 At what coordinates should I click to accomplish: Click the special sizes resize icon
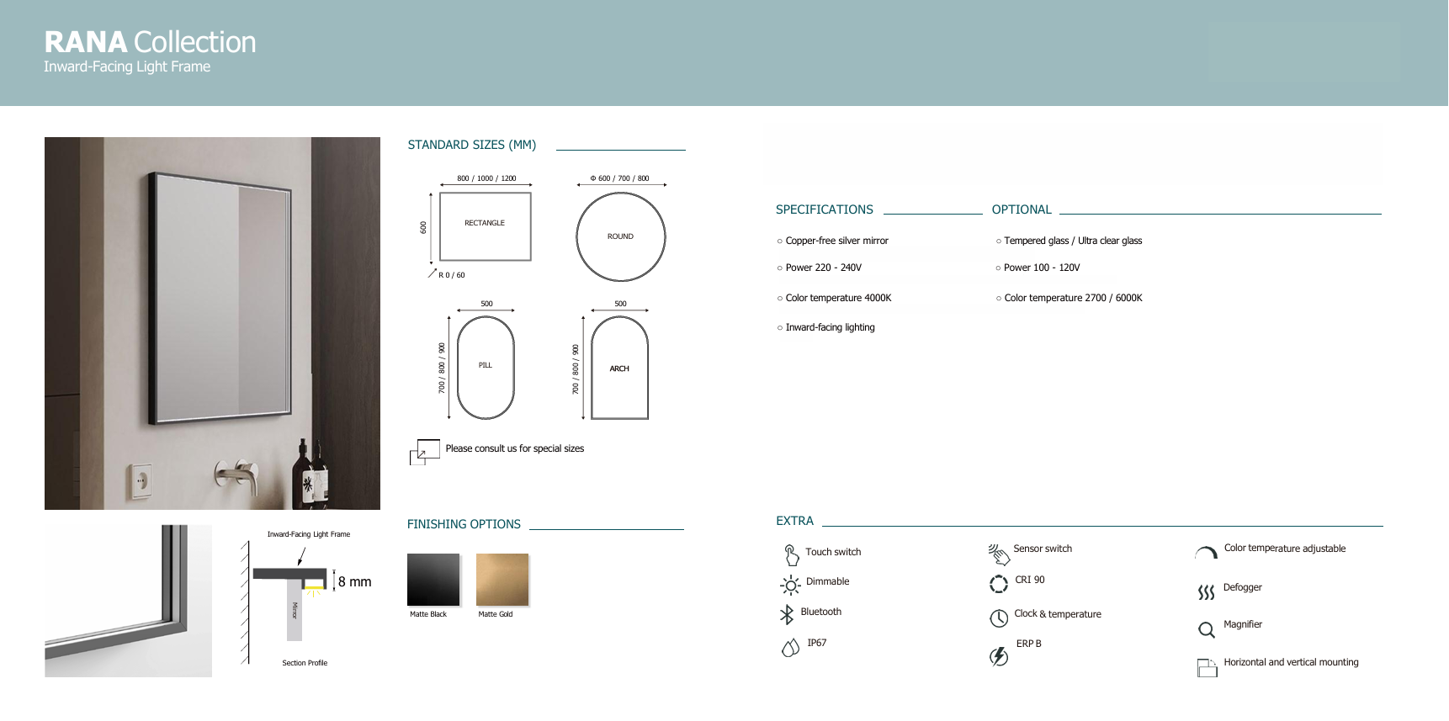click(x=425, y=452)
